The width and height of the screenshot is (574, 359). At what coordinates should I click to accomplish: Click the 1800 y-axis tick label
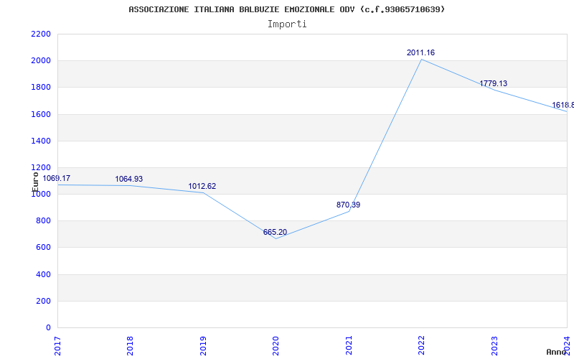coord(41,88)
